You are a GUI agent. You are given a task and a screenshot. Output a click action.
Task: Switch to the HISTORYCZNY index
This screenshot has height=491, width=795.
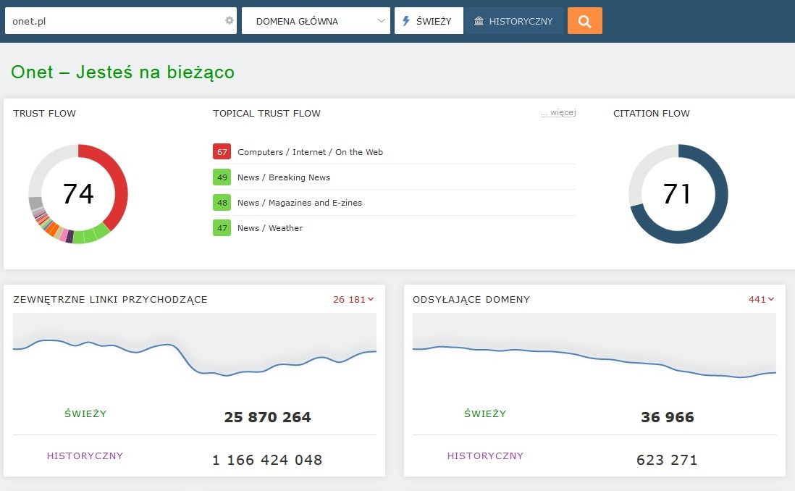point(515,21)
